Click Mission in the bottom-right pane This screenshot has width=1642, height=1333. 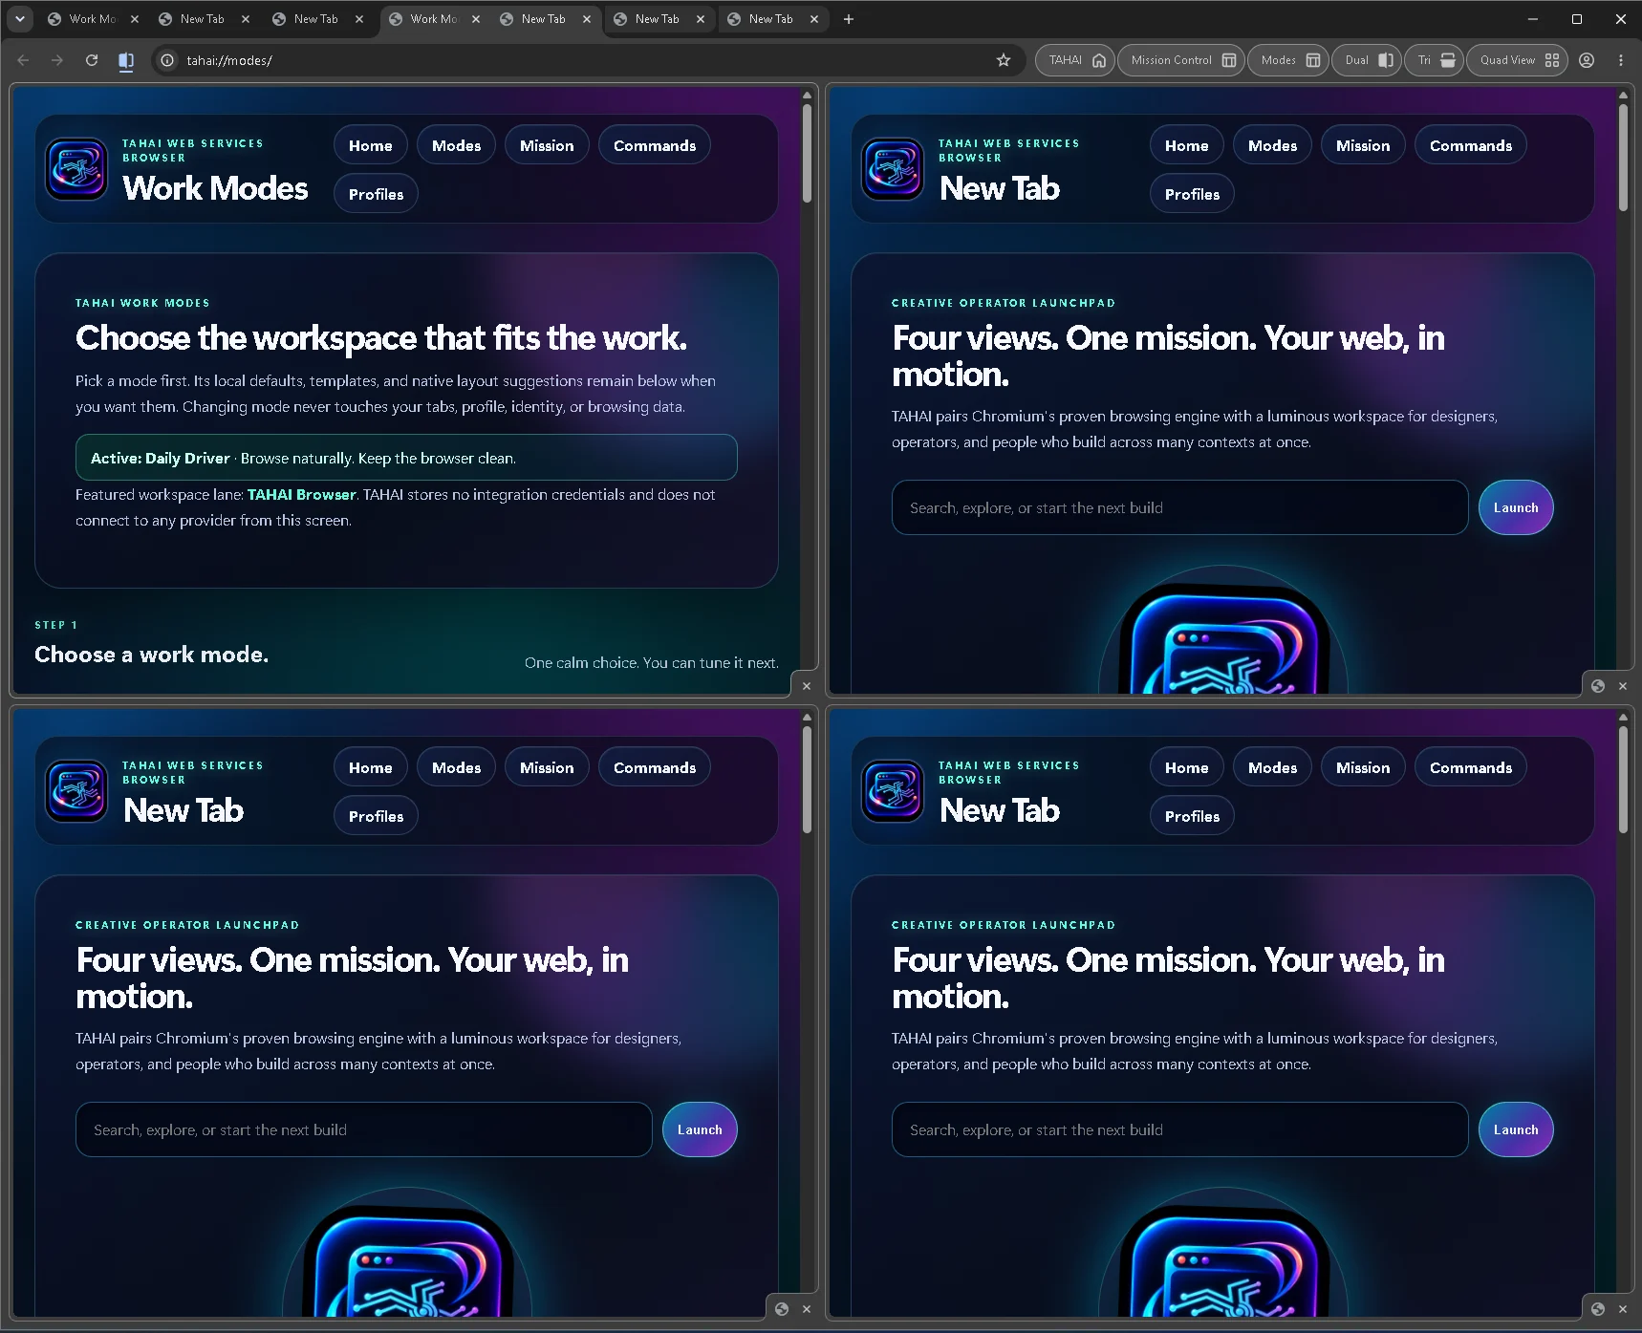(1363, 767)
